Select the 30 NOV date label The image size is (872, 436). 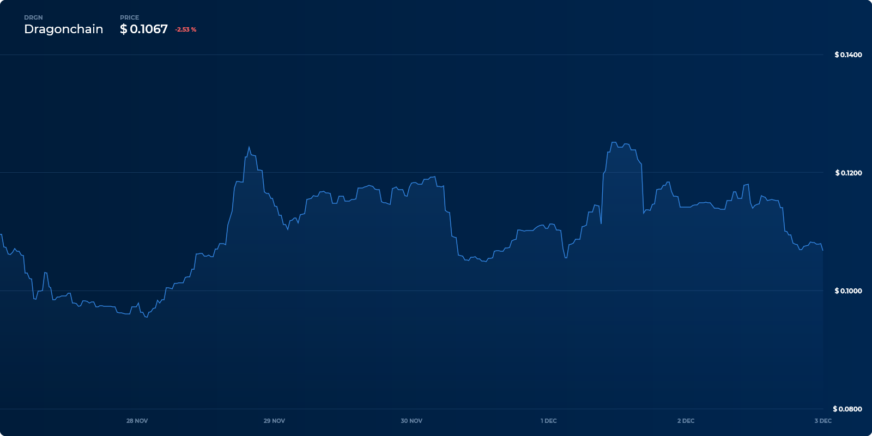coord(411,421)
